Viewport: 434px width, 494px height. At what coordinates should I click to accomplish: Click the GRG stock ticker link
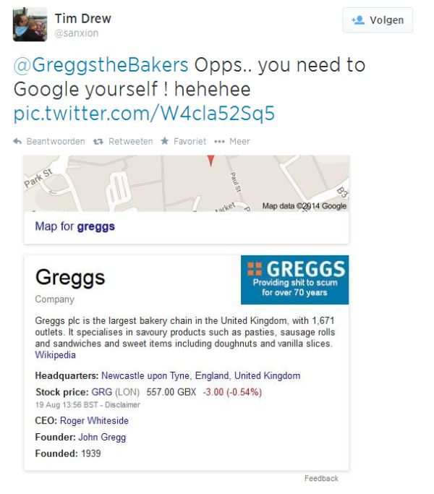[x=101, y=392]
